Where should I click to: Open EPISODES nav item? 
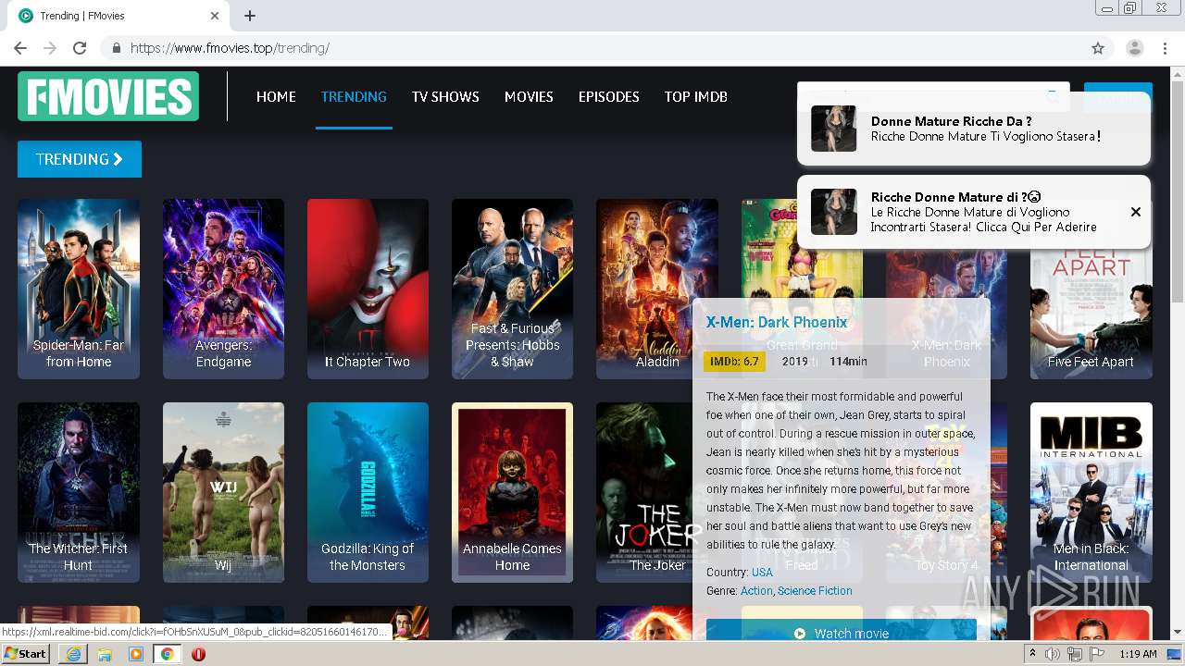(609, 96)
